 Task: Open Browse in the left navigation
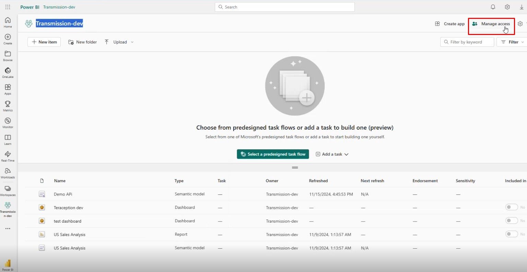pyautogui.click(x=8, y=56)
